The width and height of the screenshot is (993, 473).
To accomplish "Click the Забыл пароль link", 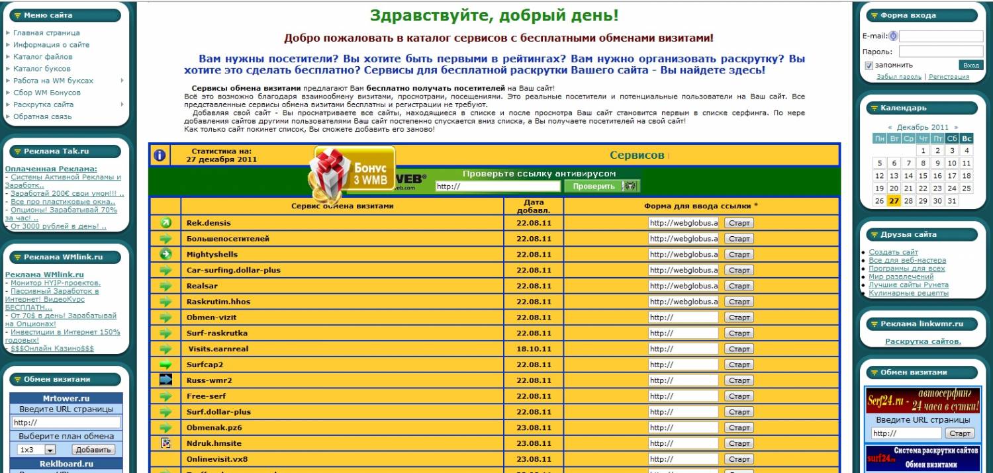I will pos(899,77).
